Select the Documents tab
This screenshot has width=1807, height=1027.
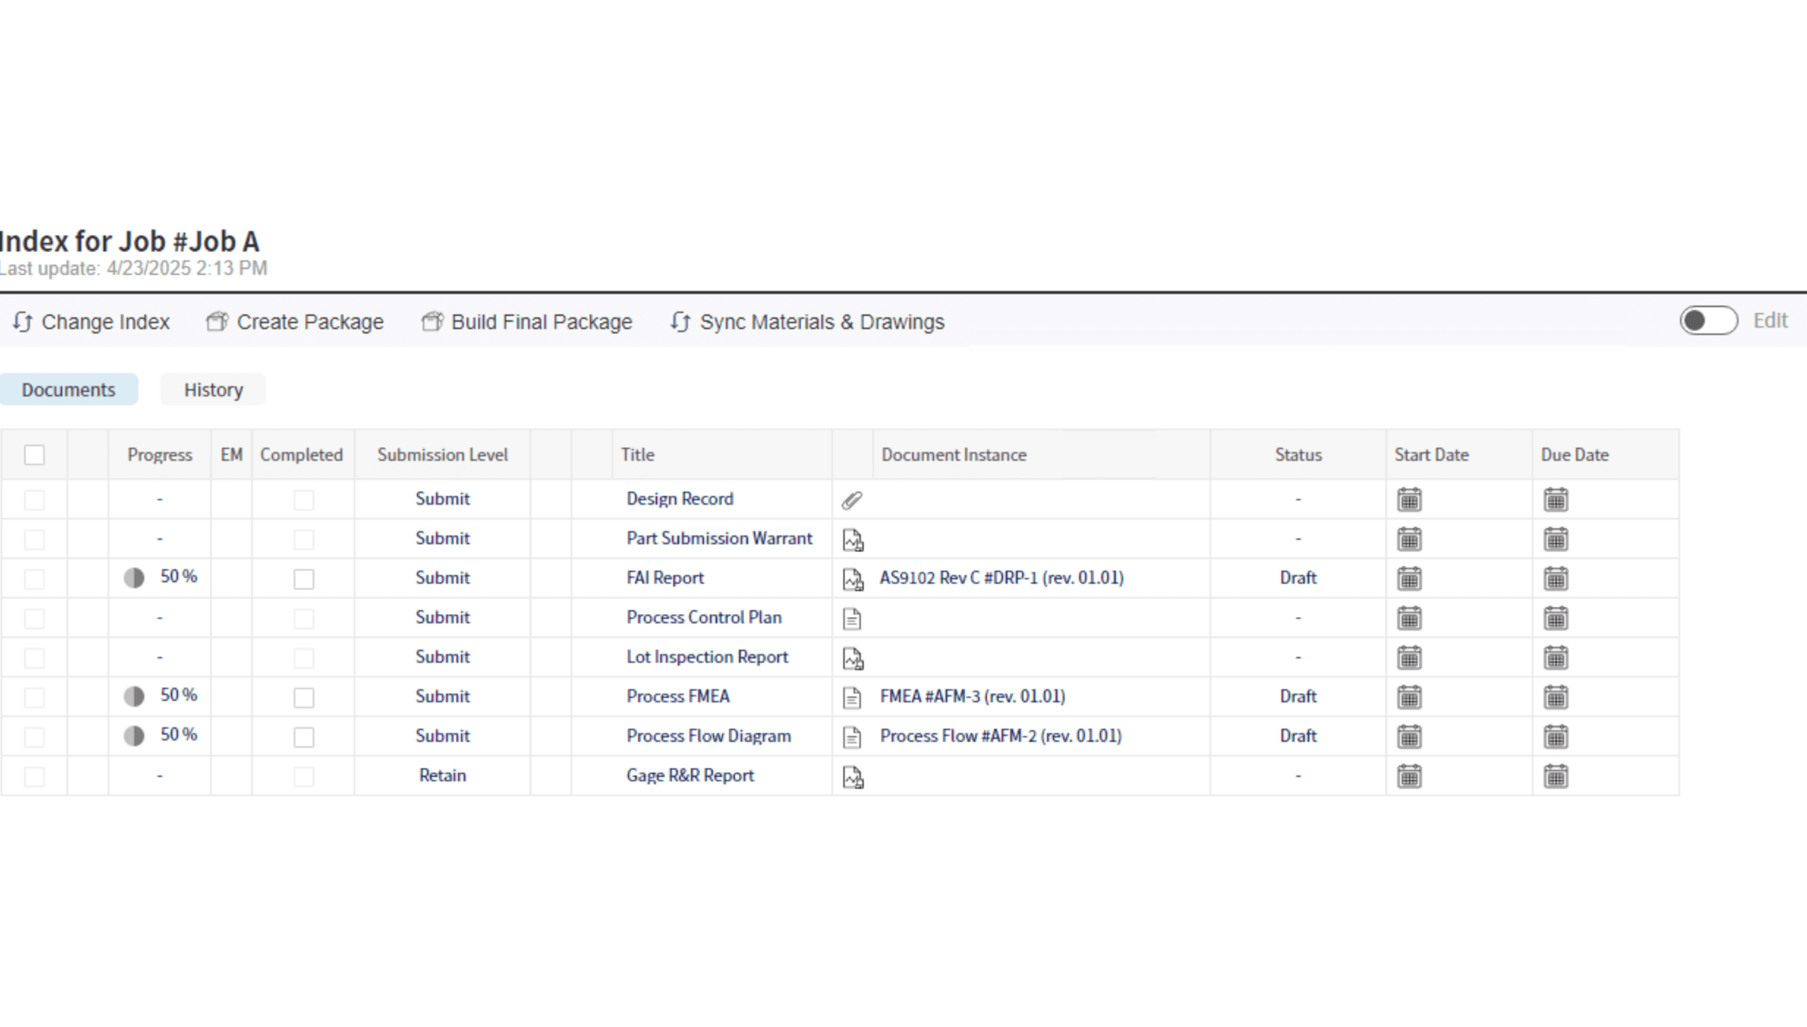pos(68,390)
